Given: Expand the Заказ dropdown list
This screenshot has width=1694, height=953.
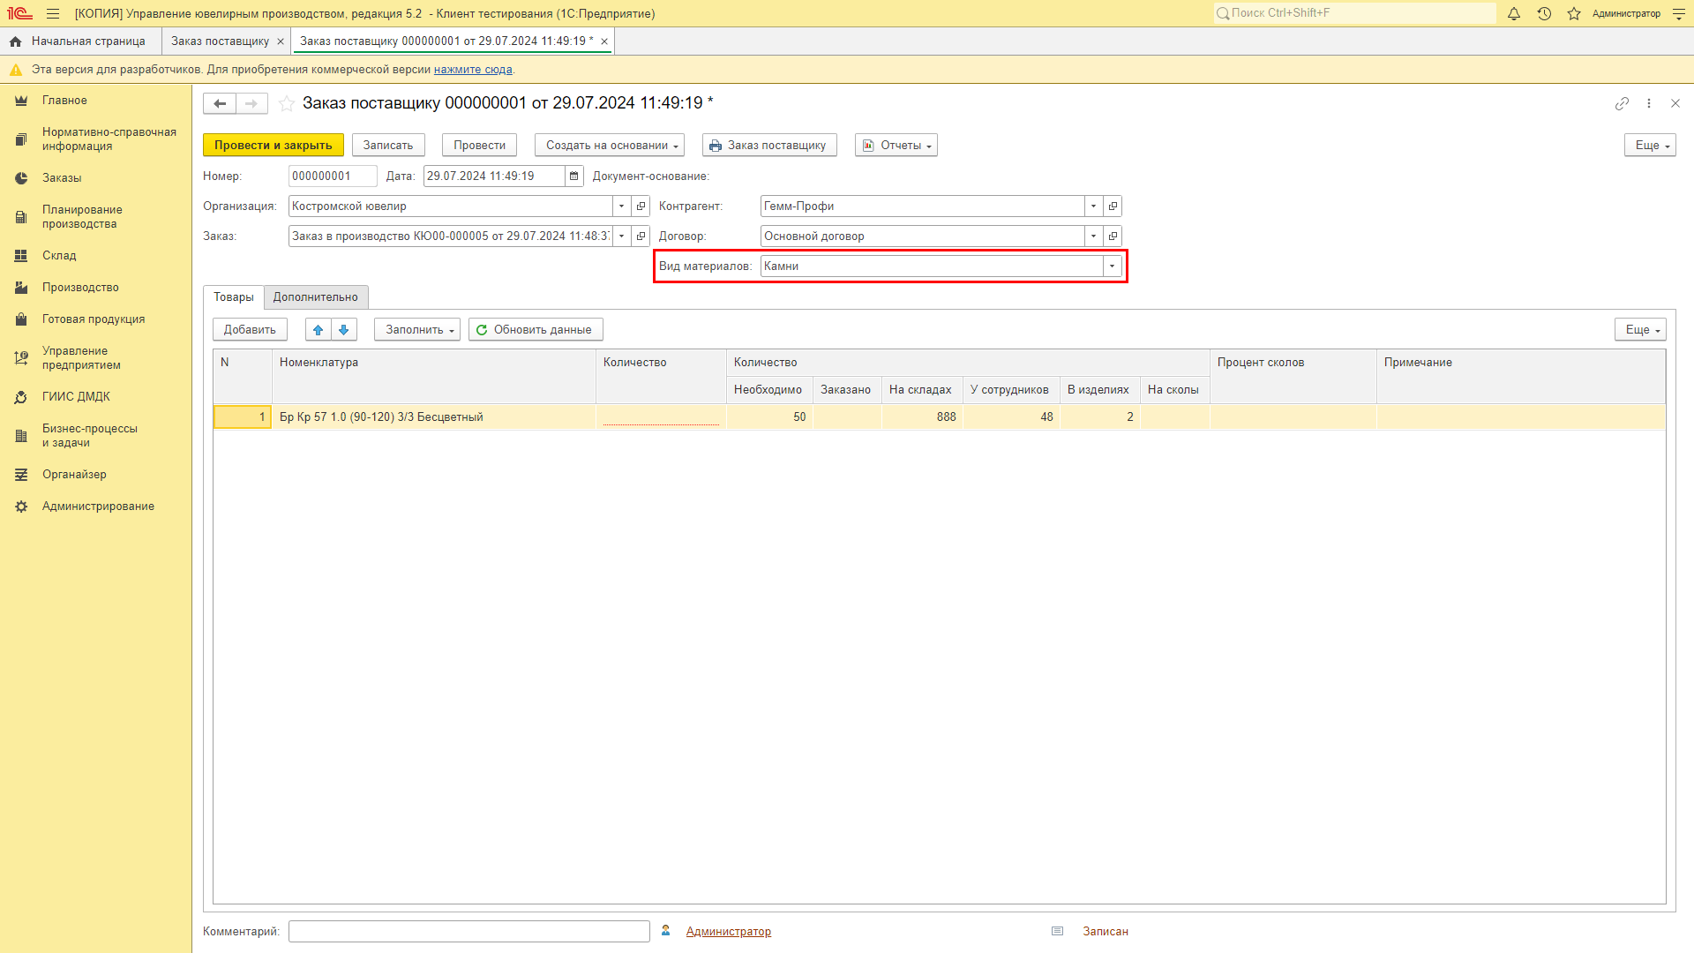Looking at the screenshot, I should point(622,236).
